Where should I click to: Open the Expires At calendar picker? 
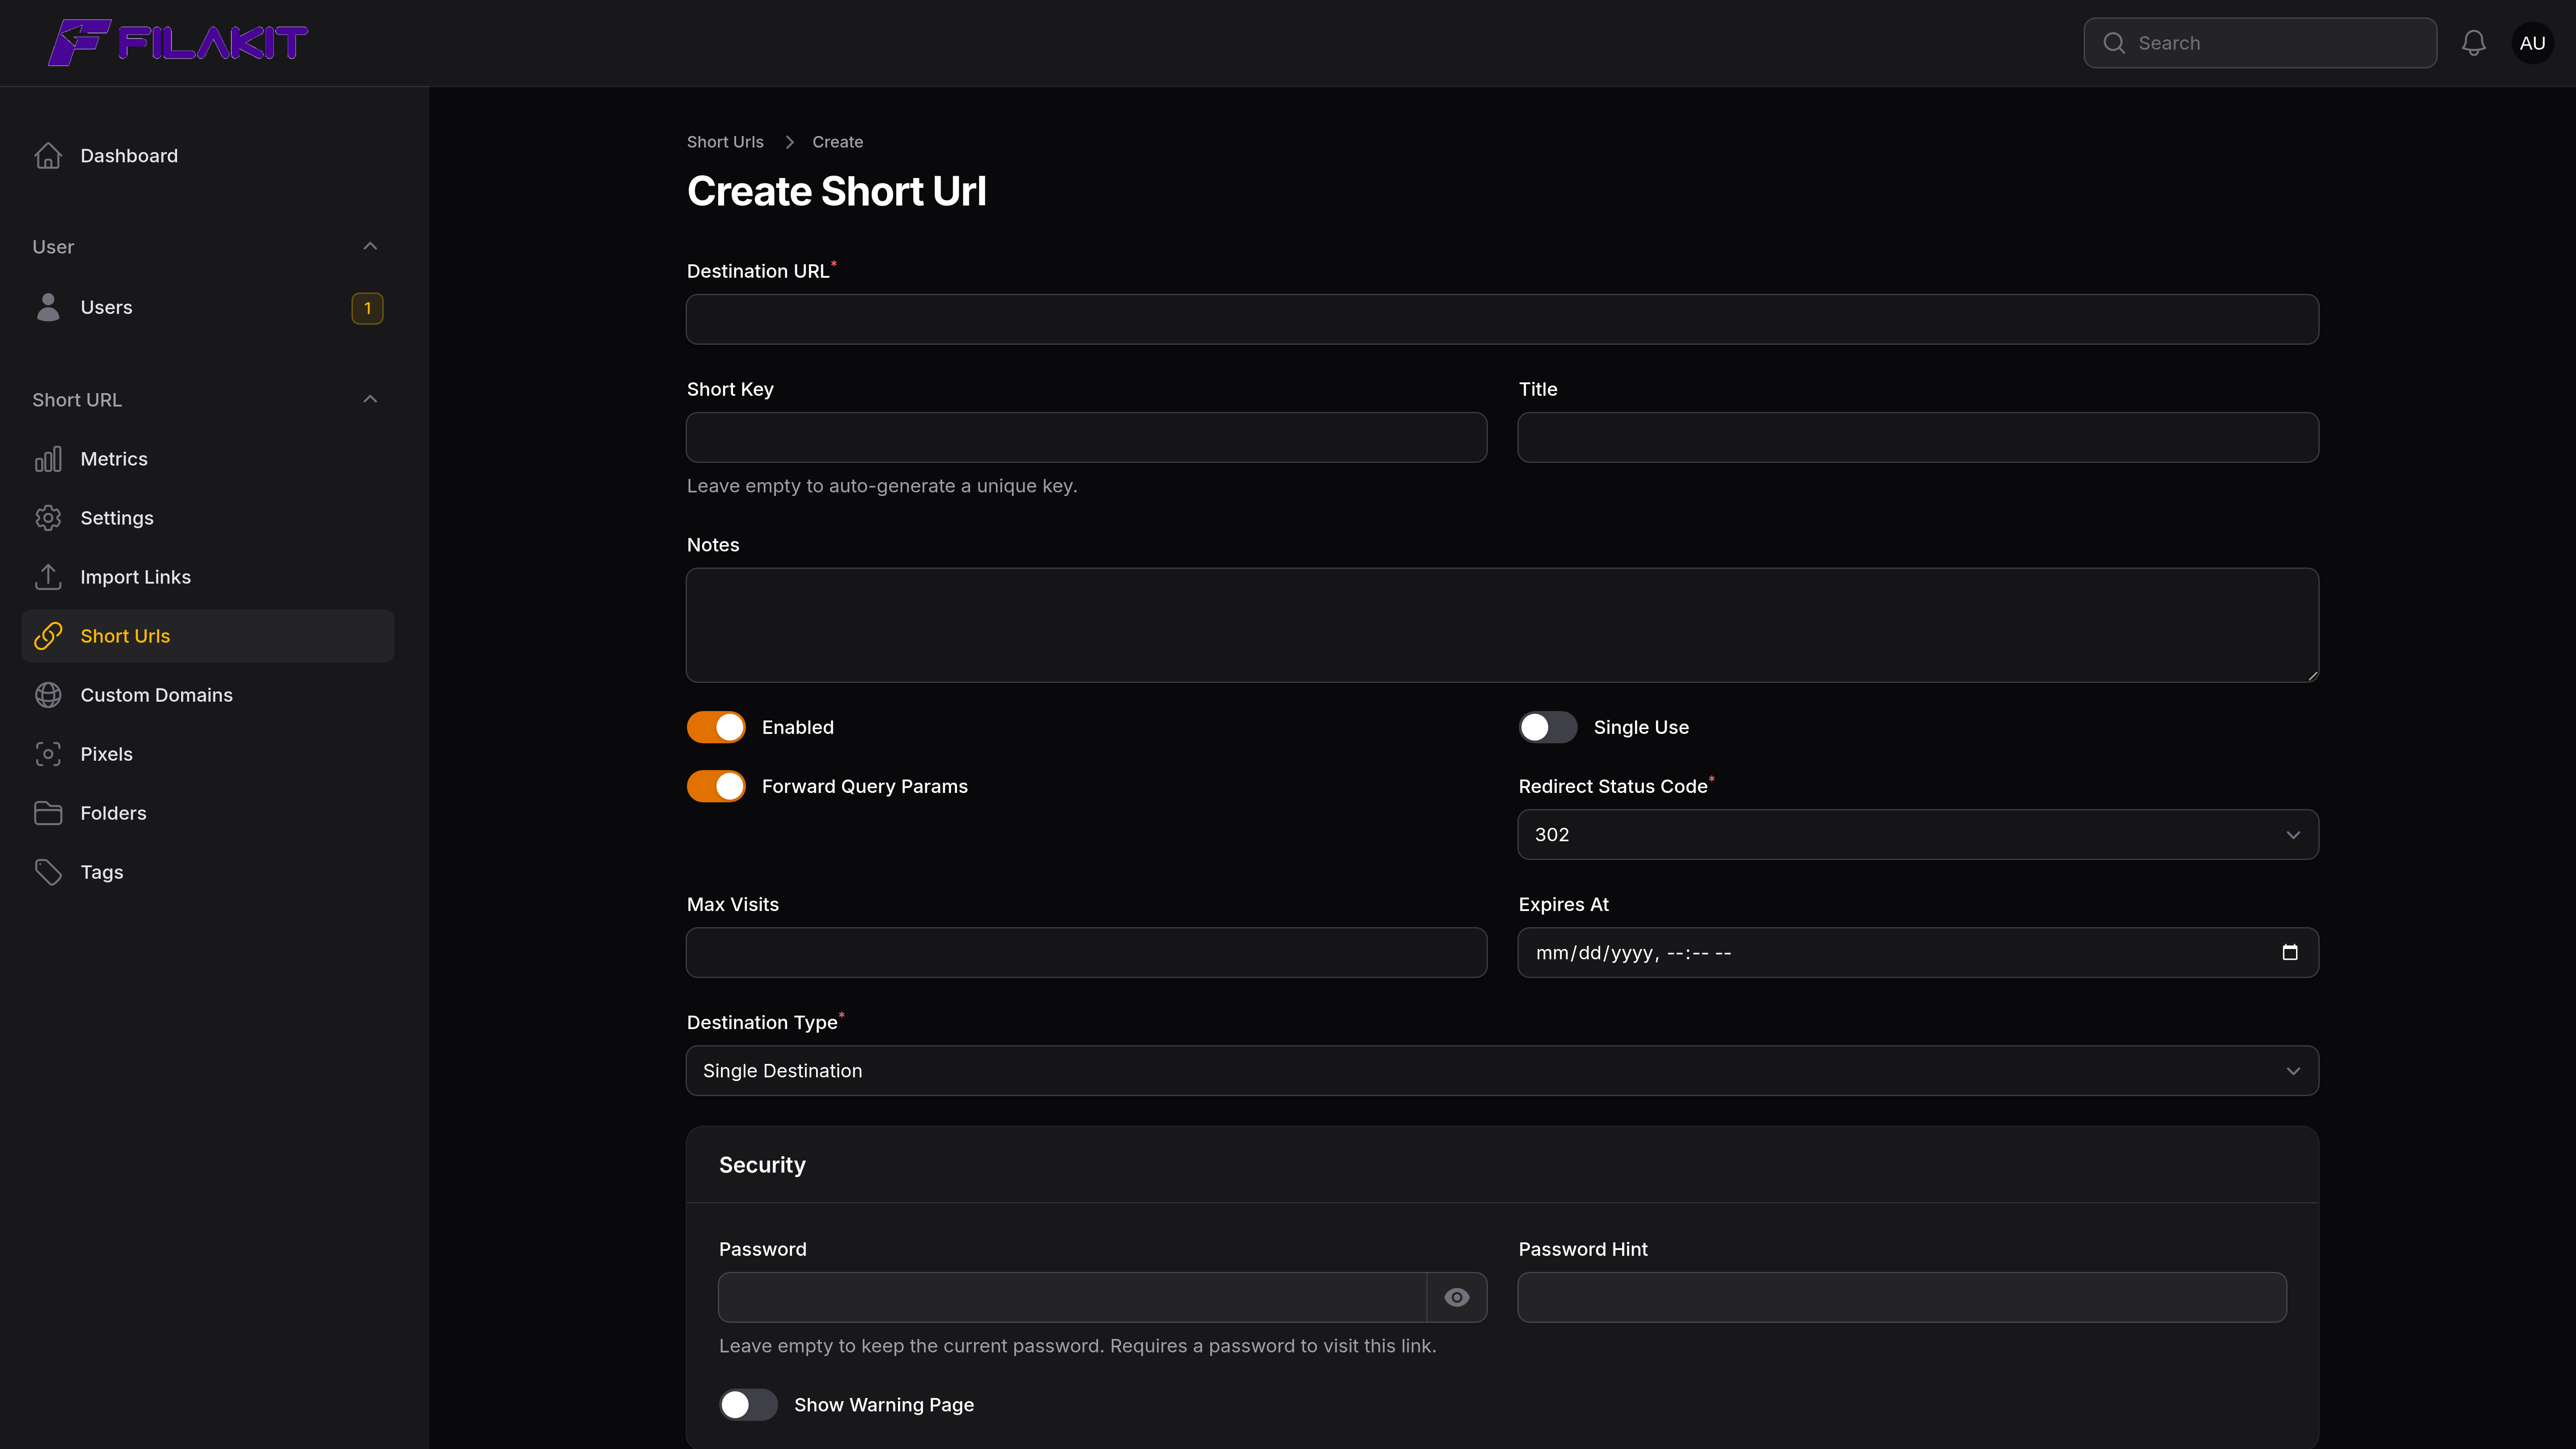click(x=2290, y=952)
